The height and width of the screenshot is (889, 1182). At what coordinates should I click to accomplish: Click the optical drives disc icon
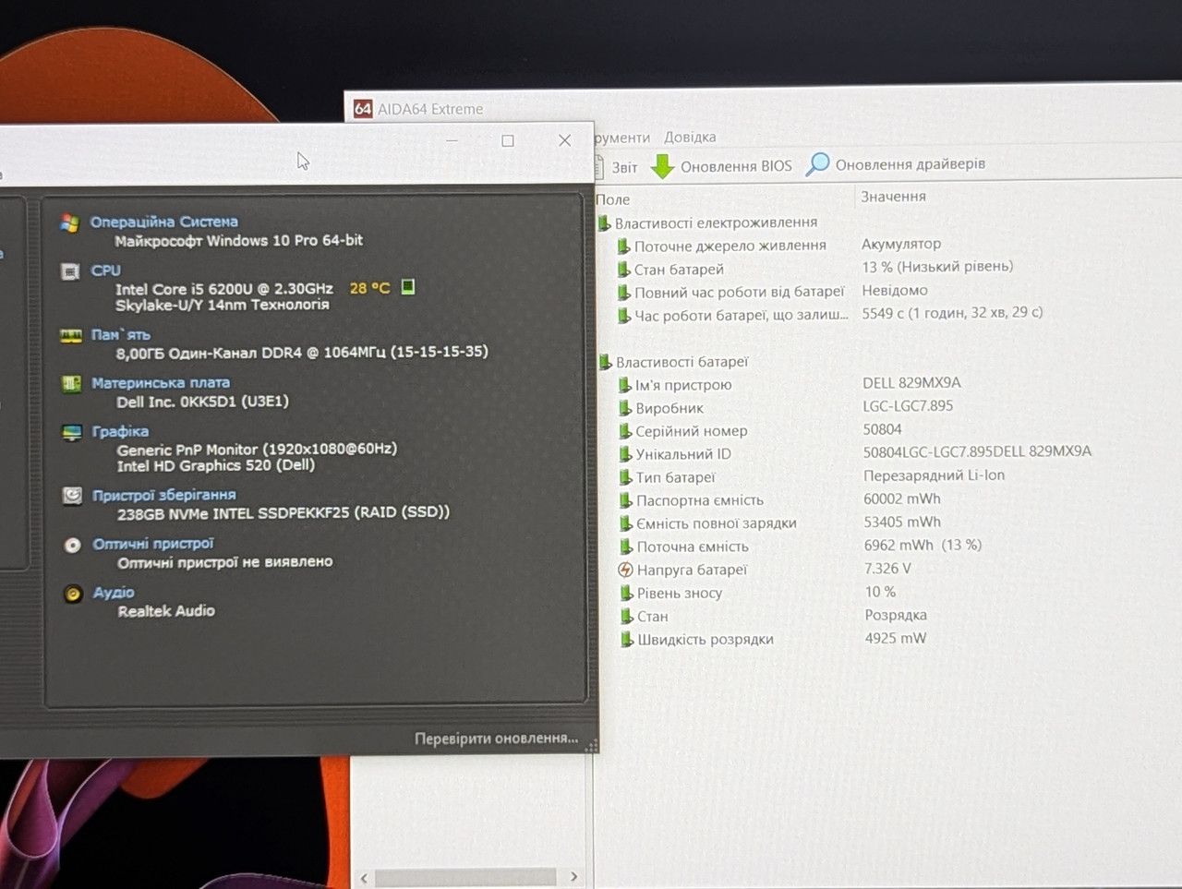click(73, 545)
